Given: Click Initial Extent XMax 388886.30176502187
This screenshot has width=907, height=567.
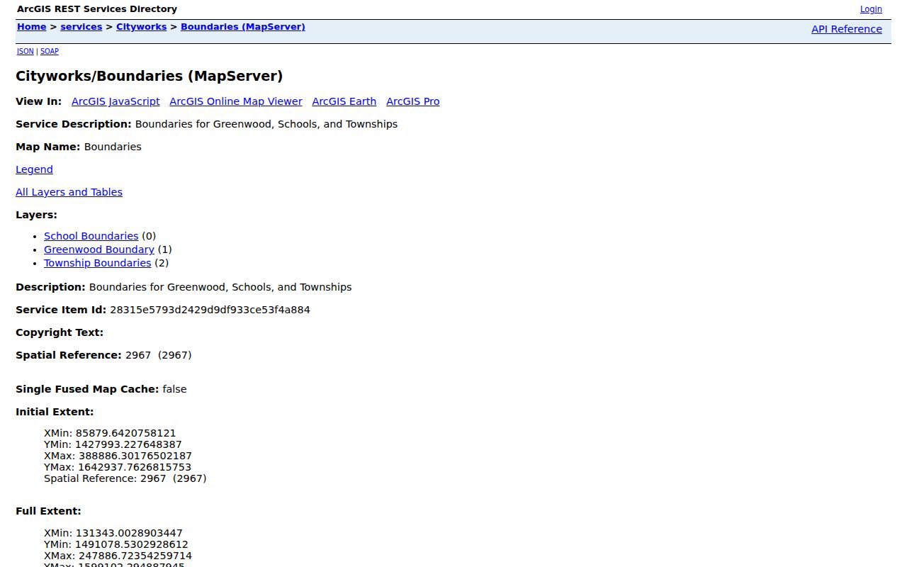Looking at the screenshot, I should 118,456.
